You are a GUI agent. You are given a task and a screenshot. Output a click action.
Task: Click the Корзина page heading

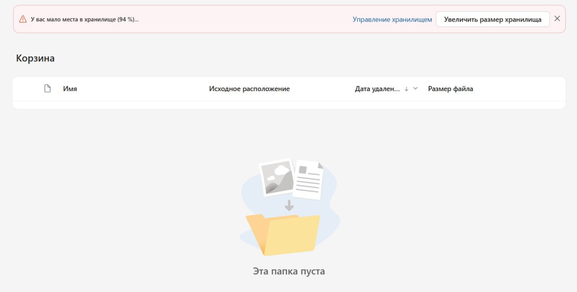click(35, 58)
